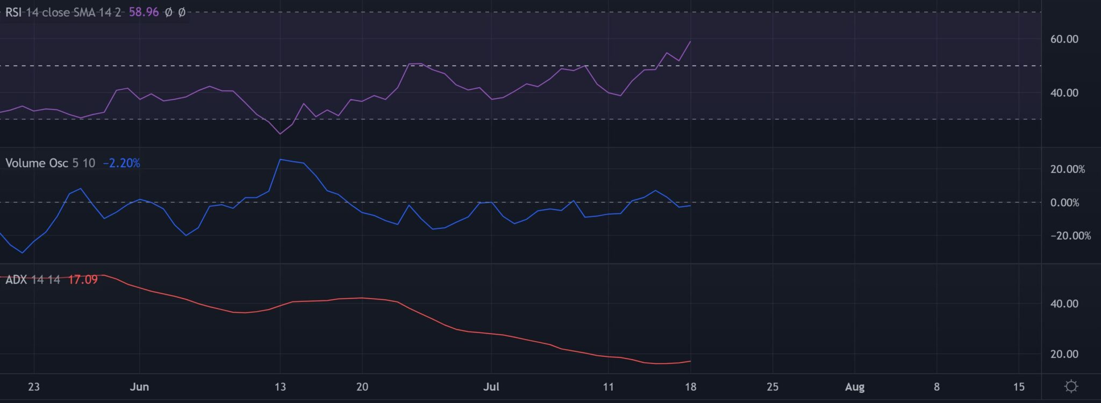Click the first ∅ symbol after the RSI value

[x=168, y=12]
